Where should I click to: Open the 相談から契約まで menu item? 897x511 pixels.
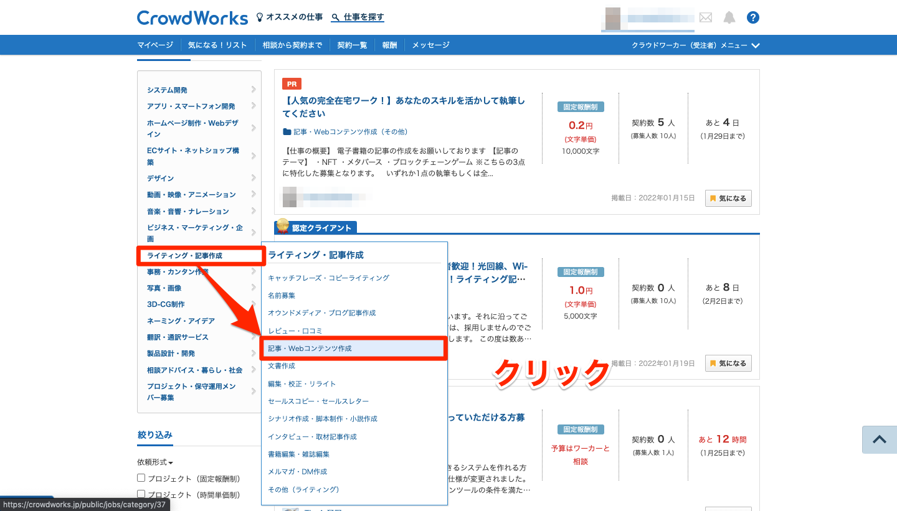(x=292, y=45)
